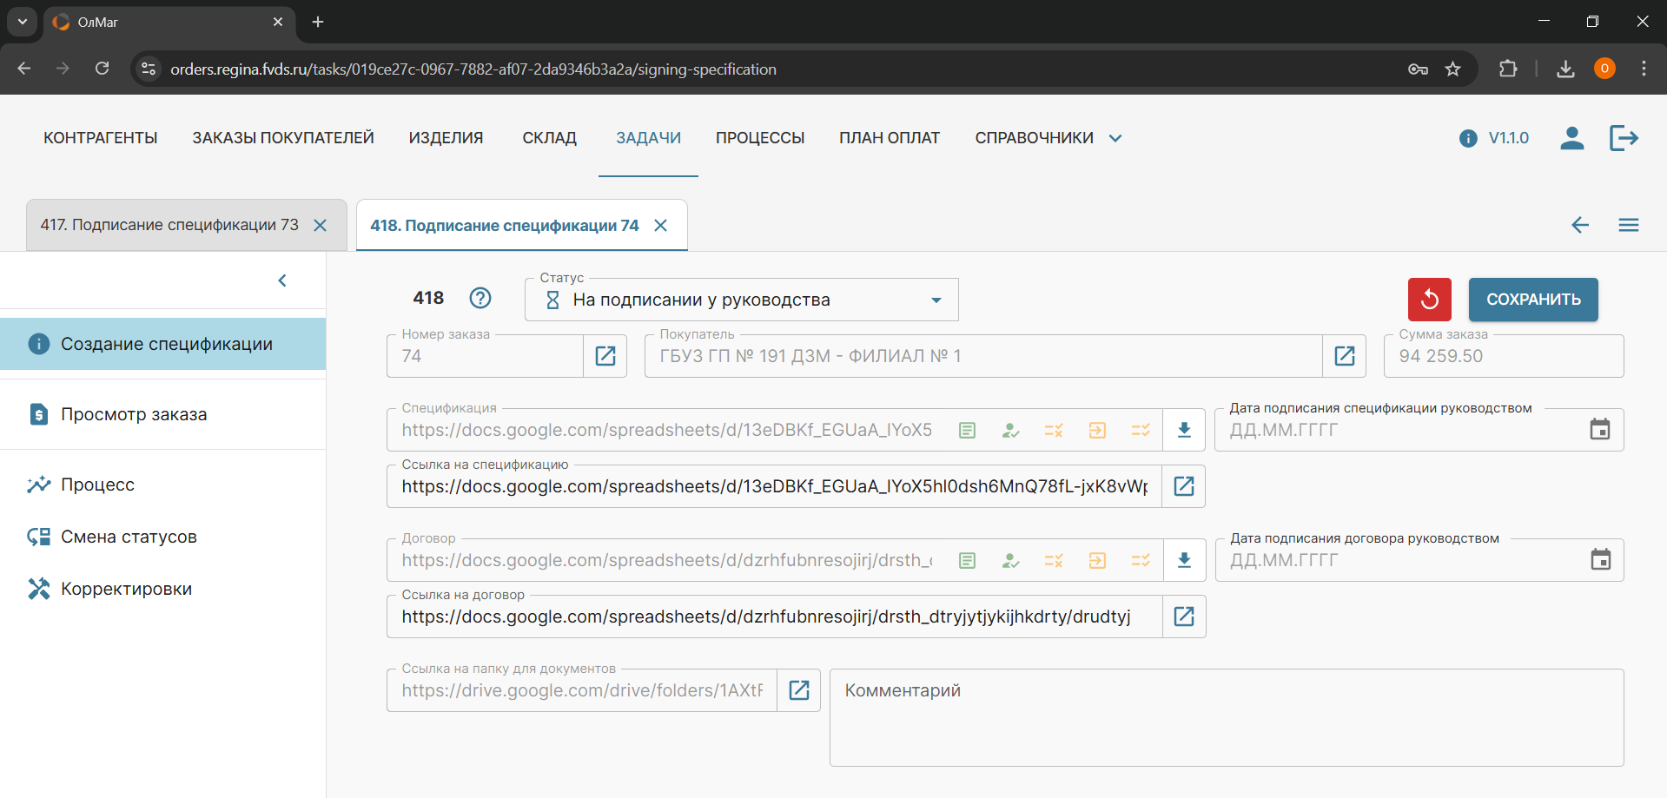This screenshot has height=798, width=1667.
Task: Open the order number 74 link icon
Action: (x=605, y=356)
